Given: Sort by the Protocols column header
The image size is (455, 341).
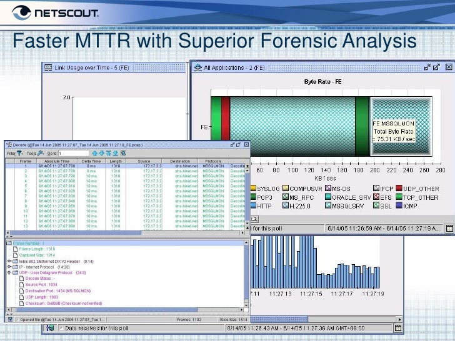Looking at the screenshot, I should [213, 161].
